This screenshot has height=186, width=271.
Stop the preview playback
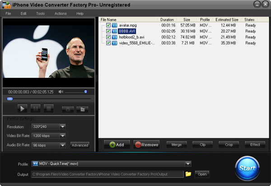coord(49,109)
